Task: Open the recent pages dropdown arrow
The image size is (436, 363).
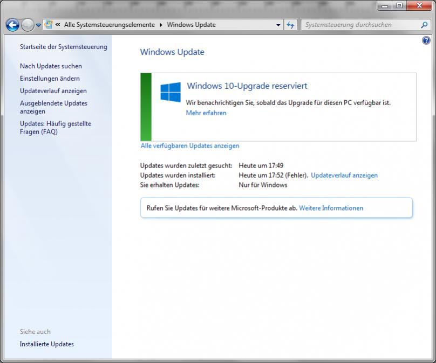Action: [x=38, y=25]
